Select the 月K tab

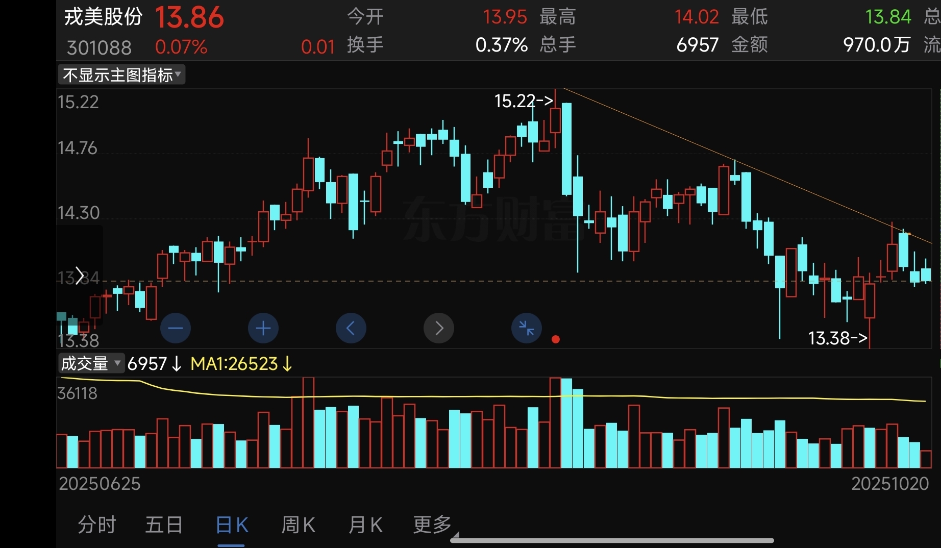365,525
